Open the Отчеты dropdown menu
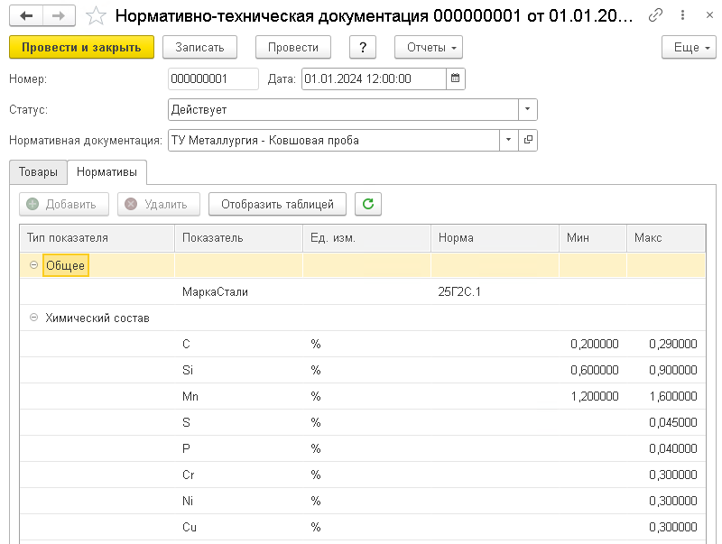722x544 pixels. click(x=429, y=48)
